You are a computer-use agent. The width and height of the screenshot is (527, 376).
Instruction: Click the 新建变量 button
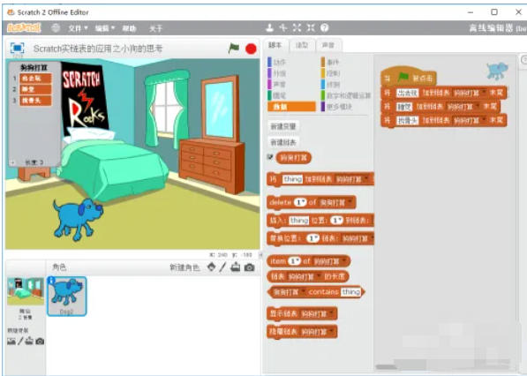[x=283, y=126]
